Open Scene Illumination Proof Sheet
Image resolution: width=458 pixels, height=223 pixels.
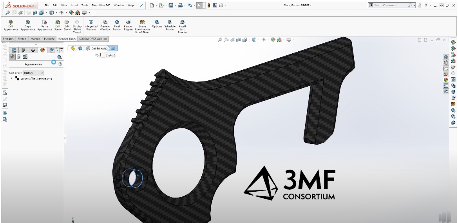click(142, 27)
